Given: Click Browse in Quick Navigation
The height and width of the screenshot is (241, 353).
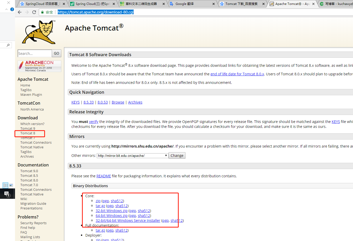Looking at the screenshot, I should coord(118,102).
